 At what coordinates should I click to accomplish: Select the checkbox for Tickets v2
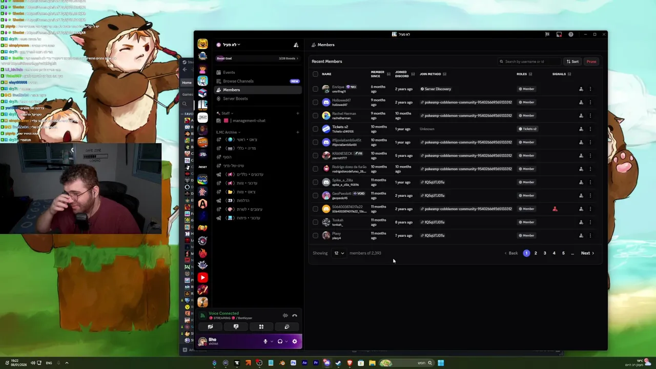(315, 129)
